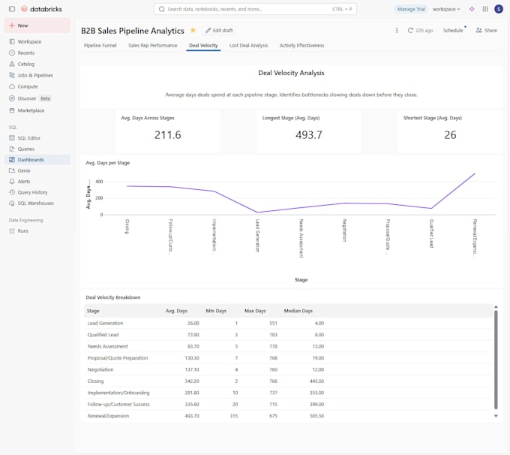Select the Negotiation row

pyautogui.click(x=289, y=369)
